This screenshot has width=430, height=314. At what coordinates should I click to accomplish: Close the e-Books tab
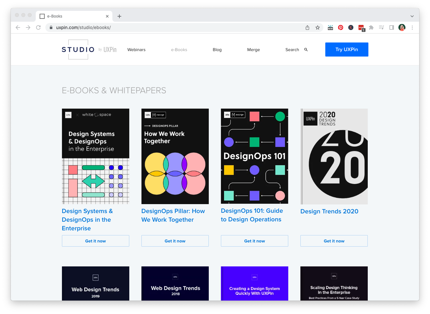pyautogui.click(x=107, y=16)
